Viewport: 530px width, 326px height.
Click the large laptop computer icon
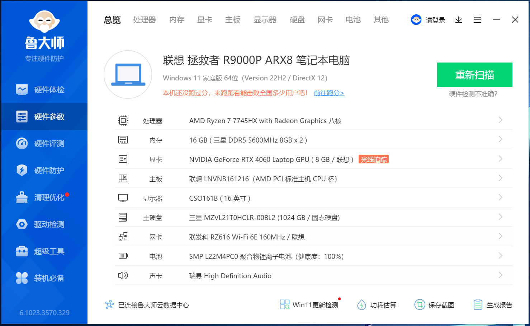click(128, 75)
